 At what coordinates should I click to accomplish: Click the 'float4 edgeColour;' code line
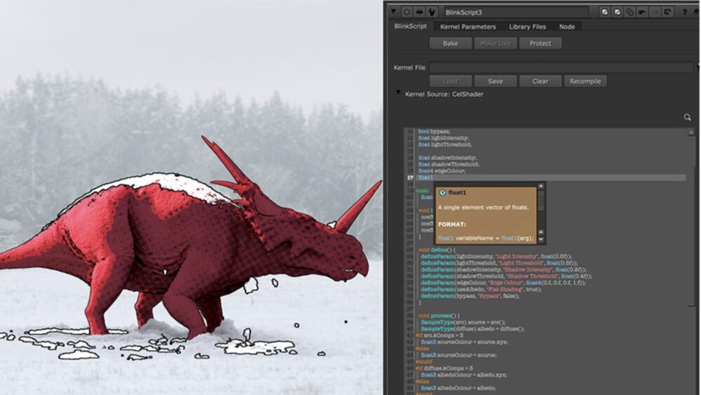[442, 171]
